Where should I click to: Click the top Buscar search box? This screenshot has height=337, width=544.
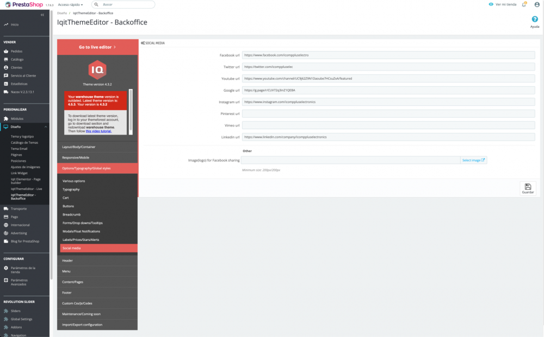(x=123, y=4)
